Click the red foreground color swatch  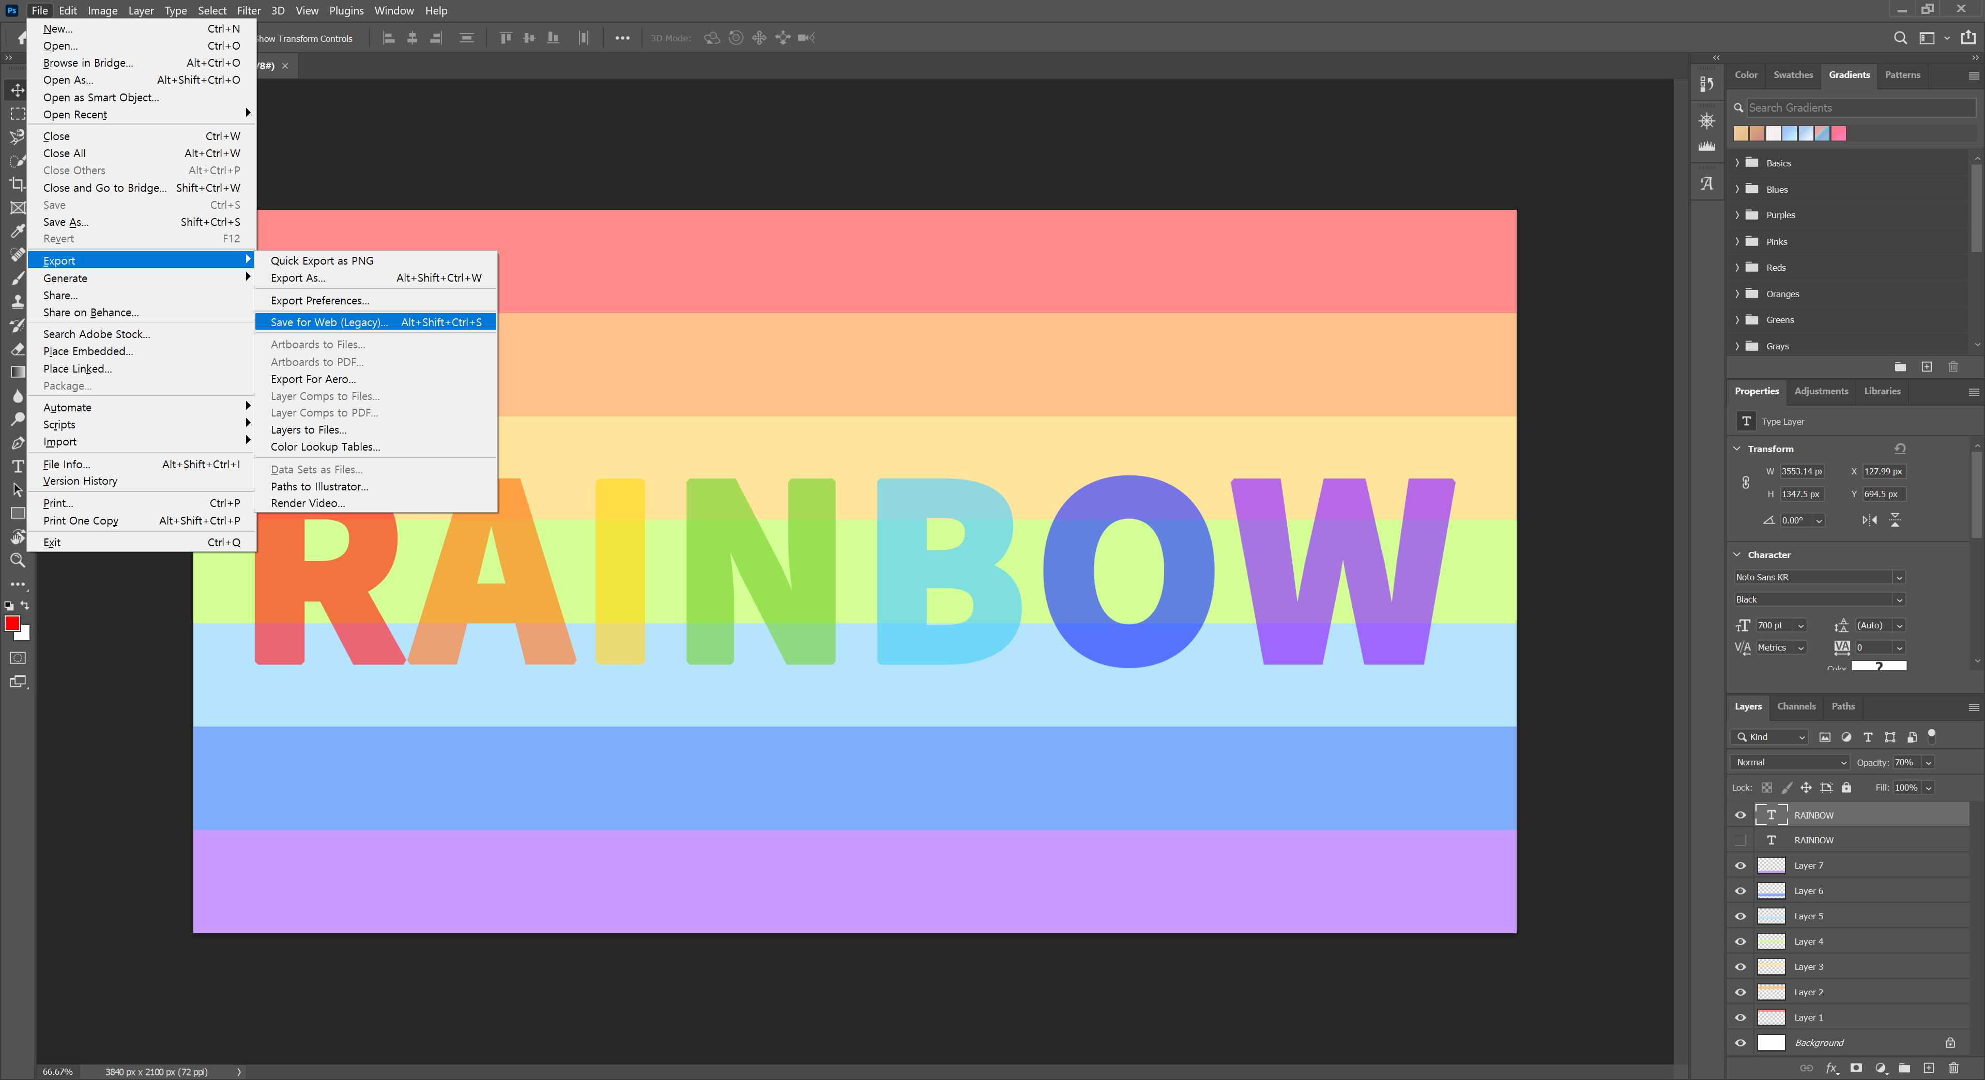[11, 623]
